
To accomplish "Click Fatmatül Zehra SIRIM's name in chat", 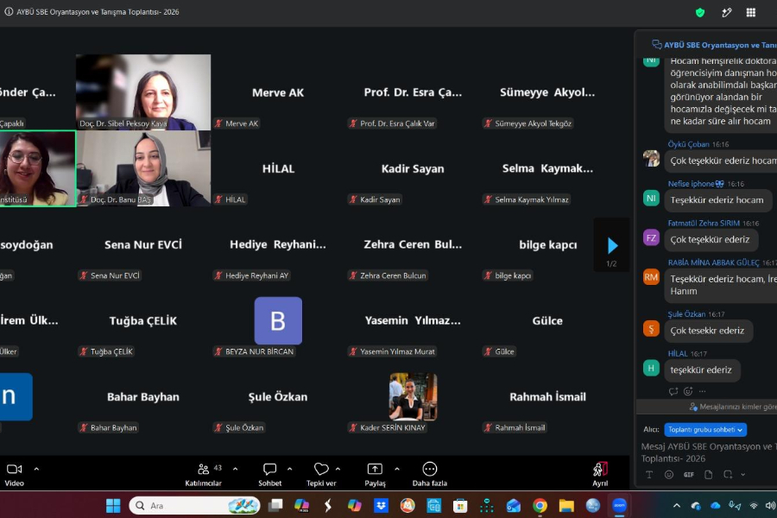I will 704,223.
